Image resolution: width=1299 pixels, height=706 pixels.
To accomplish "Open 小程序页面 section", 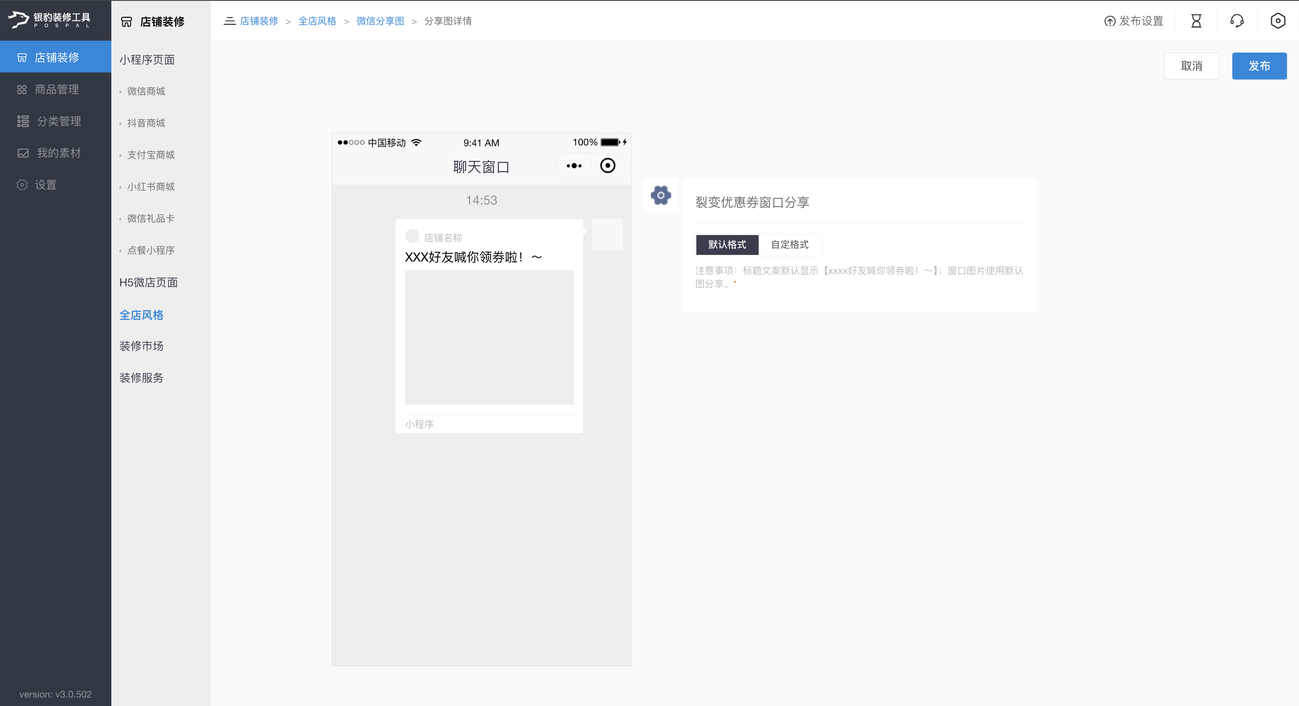I will click(x=147, y=60).
